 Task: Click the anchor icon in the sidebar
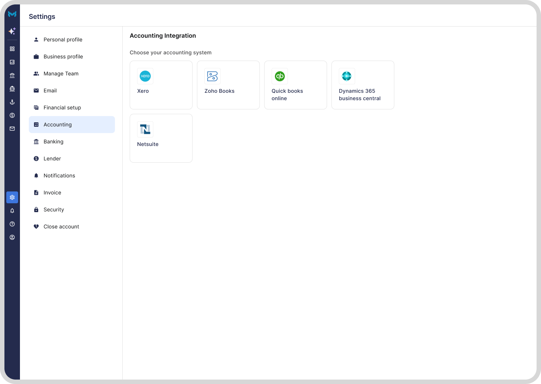12,102
